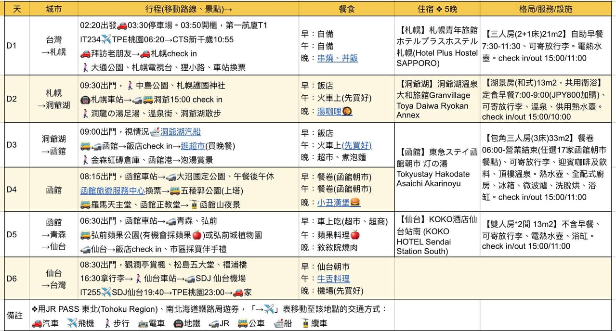Click the walking person icon beside 步行 legend
This screenshot has height=331, width=616.
(x=107, y=324)
